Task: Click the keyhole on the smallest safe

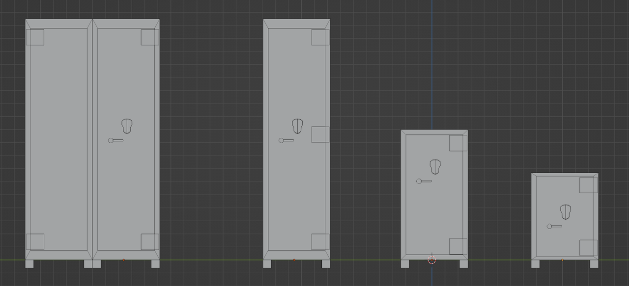Action: click(x=566, y=212)
